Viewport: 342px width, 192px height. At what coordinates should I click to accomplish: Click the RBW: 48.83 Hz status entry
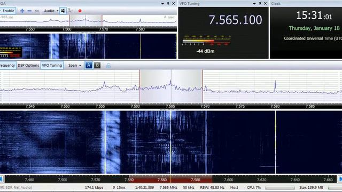pyautogui.click(x=212, y=187)
